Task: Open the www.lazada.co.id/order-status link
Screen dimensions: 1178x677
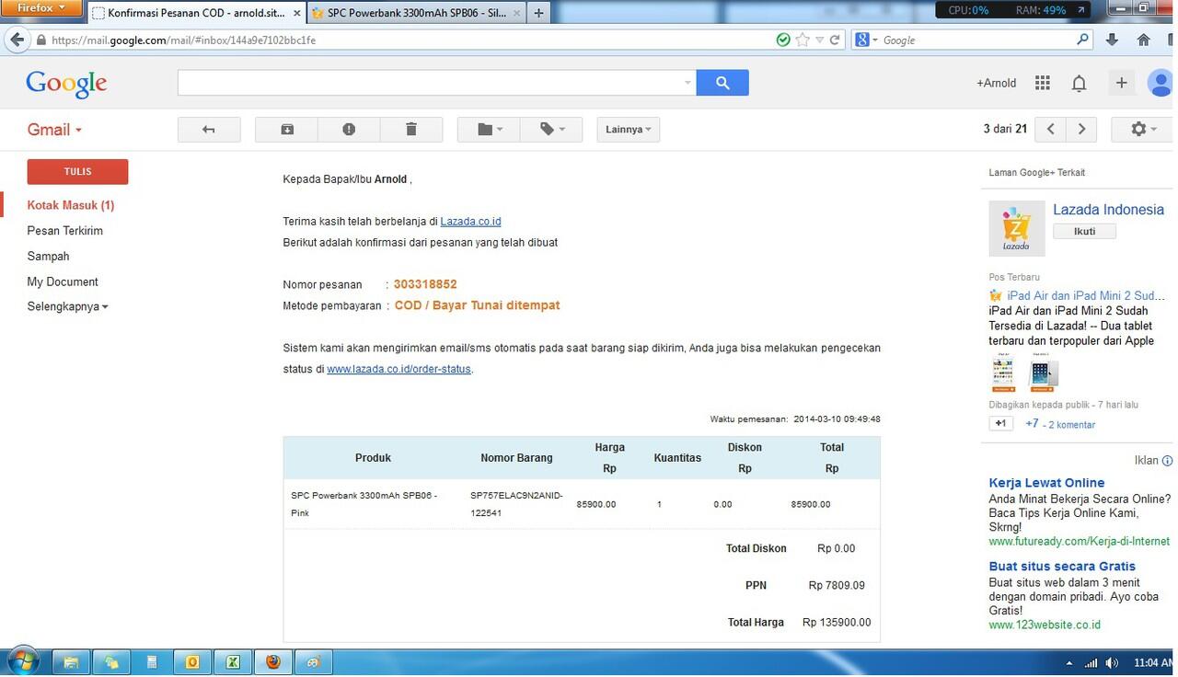Action: click(x=398, y=369)
